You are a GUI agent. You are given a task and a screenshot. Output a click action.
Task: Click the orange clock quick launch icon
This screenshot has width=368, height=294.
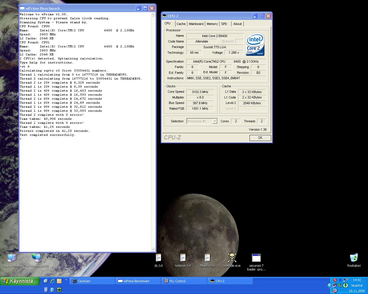(x=59, y=281)
